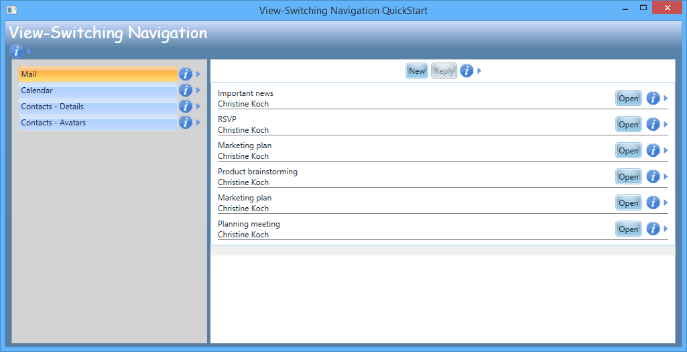687x352 pixels.
Task: Select the RSVP subject text
Action: 227,119
